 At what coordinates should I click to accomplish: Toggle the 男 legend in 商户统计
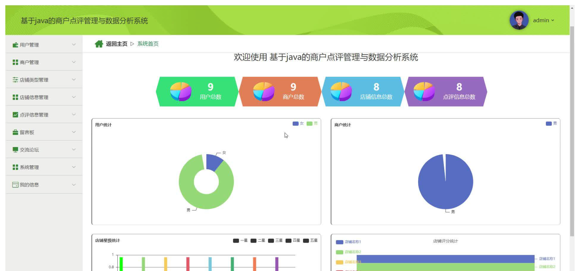(551, 123)
